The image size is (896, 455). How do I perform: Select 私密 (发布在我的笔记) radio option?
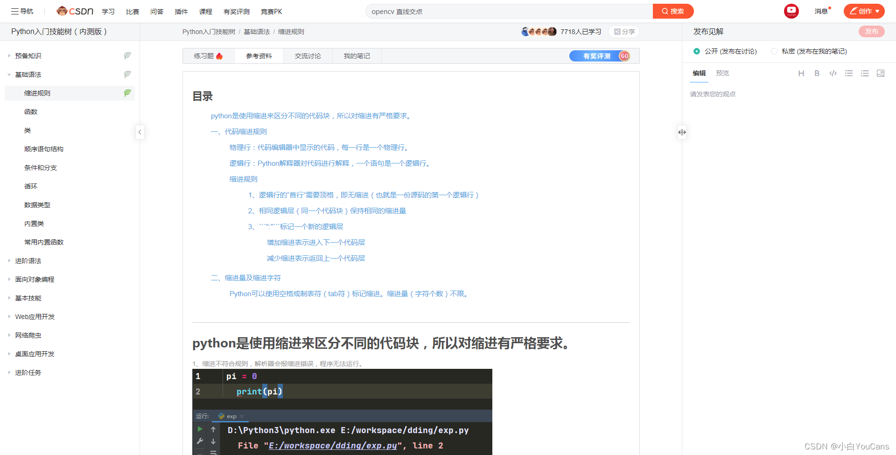(x=774, y=51)
